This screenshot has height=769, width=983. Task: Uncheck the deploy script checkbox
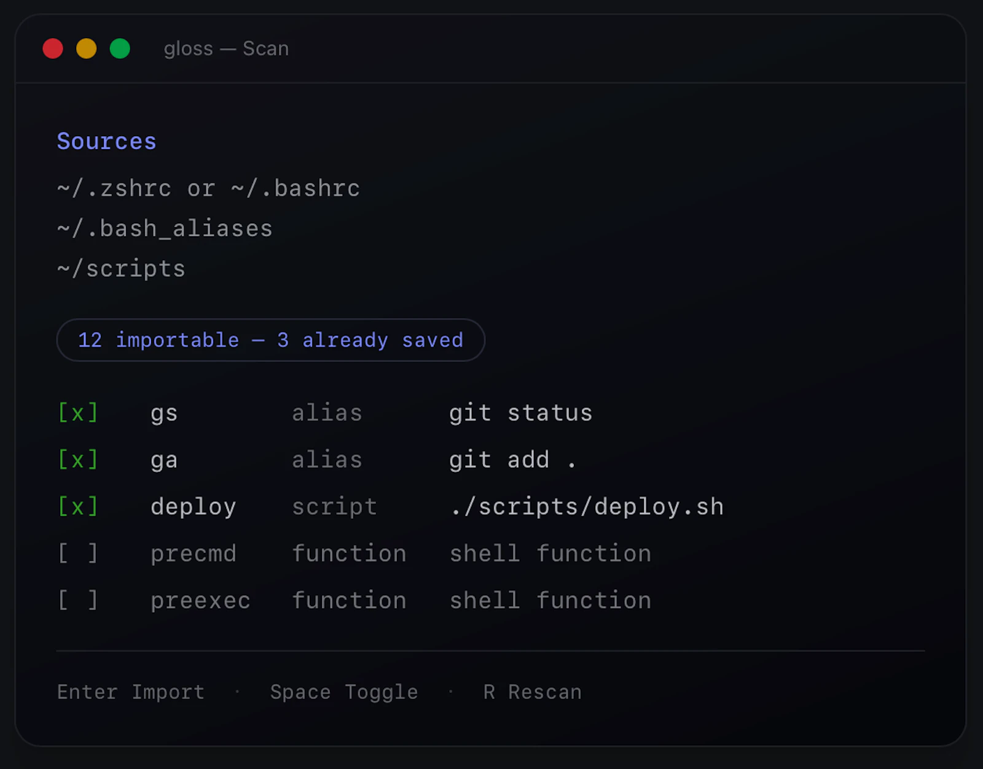pyautogui.click(x=78, y=507)
